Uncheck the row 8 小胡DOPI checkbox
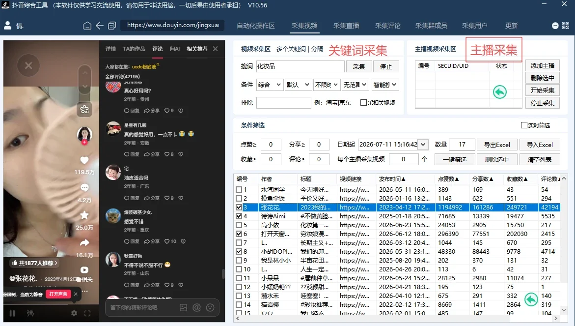The image size is (575, 326). click(x=239, y=251)
